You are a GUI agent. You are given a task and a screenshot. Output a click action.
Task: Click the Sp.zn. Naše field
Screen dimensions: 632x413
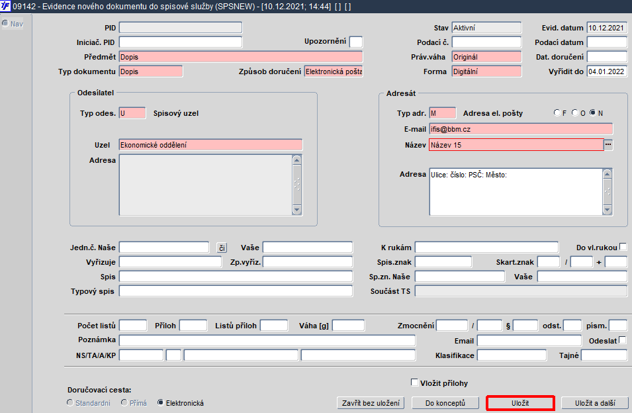(460, 277)
